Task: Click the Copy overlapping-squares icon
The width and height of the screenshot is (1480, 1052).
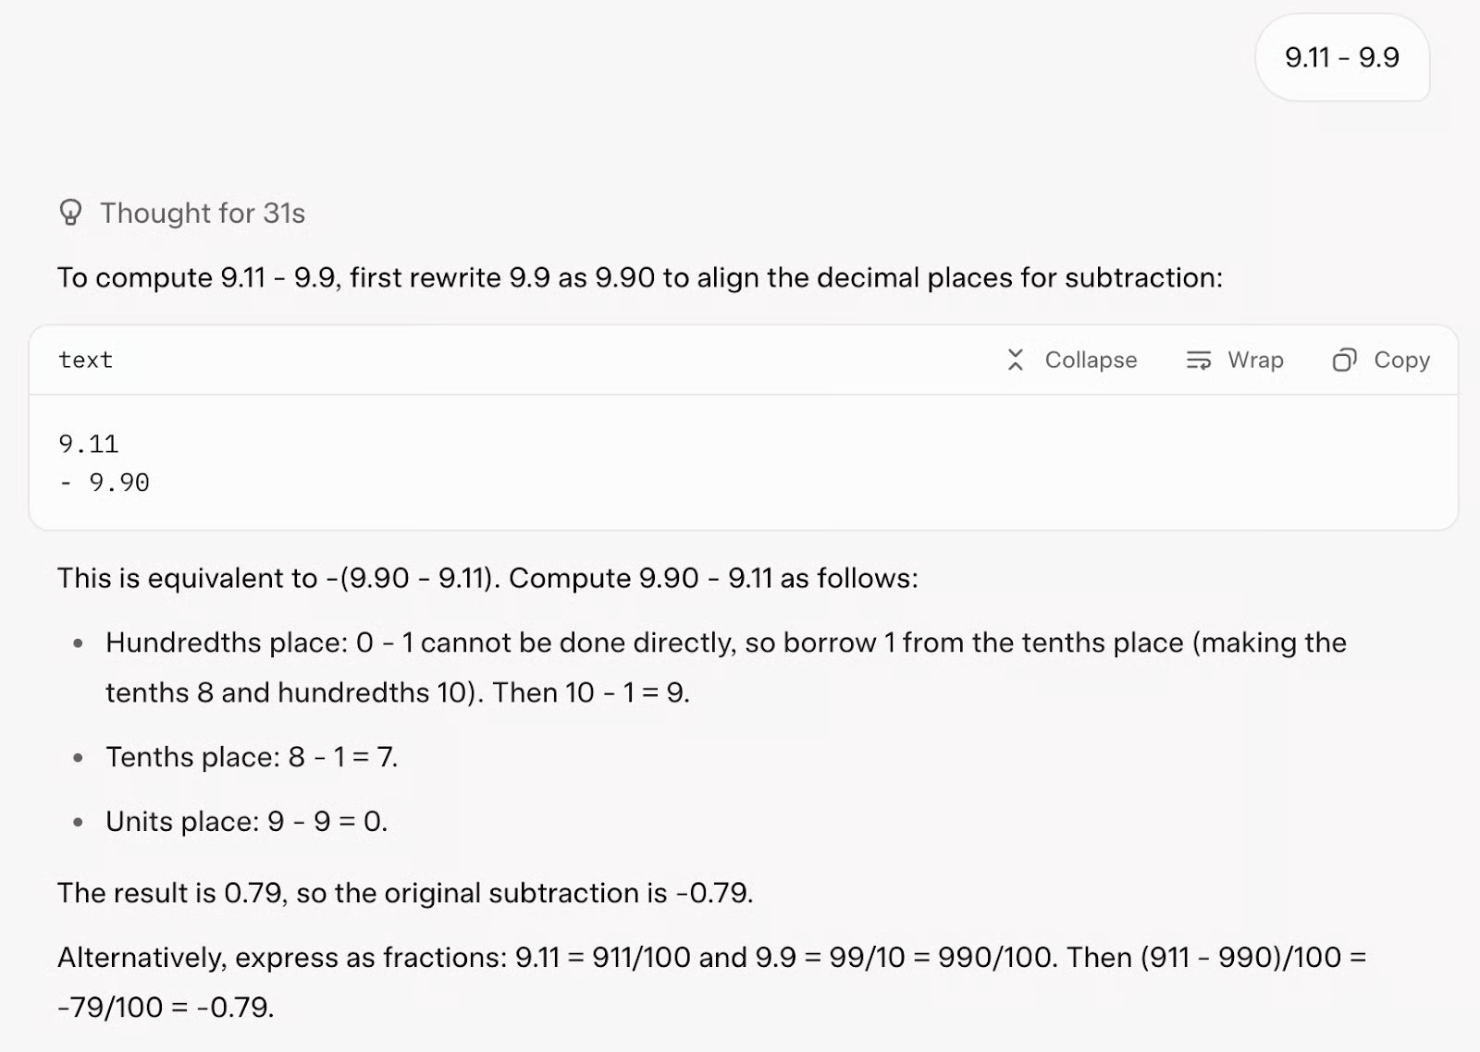Action: [1344, 361]
